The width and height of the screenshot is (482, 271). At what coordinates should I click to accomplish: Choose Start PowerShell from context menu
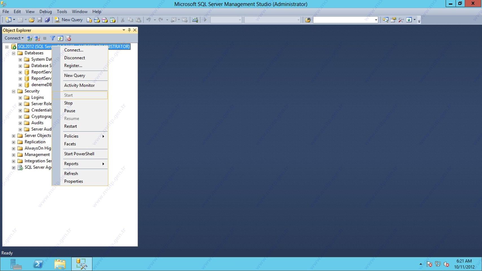click(x=80, y=154)
